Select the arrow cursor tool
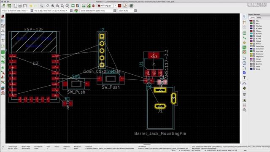270x152 pixels. tap(244, 16)
